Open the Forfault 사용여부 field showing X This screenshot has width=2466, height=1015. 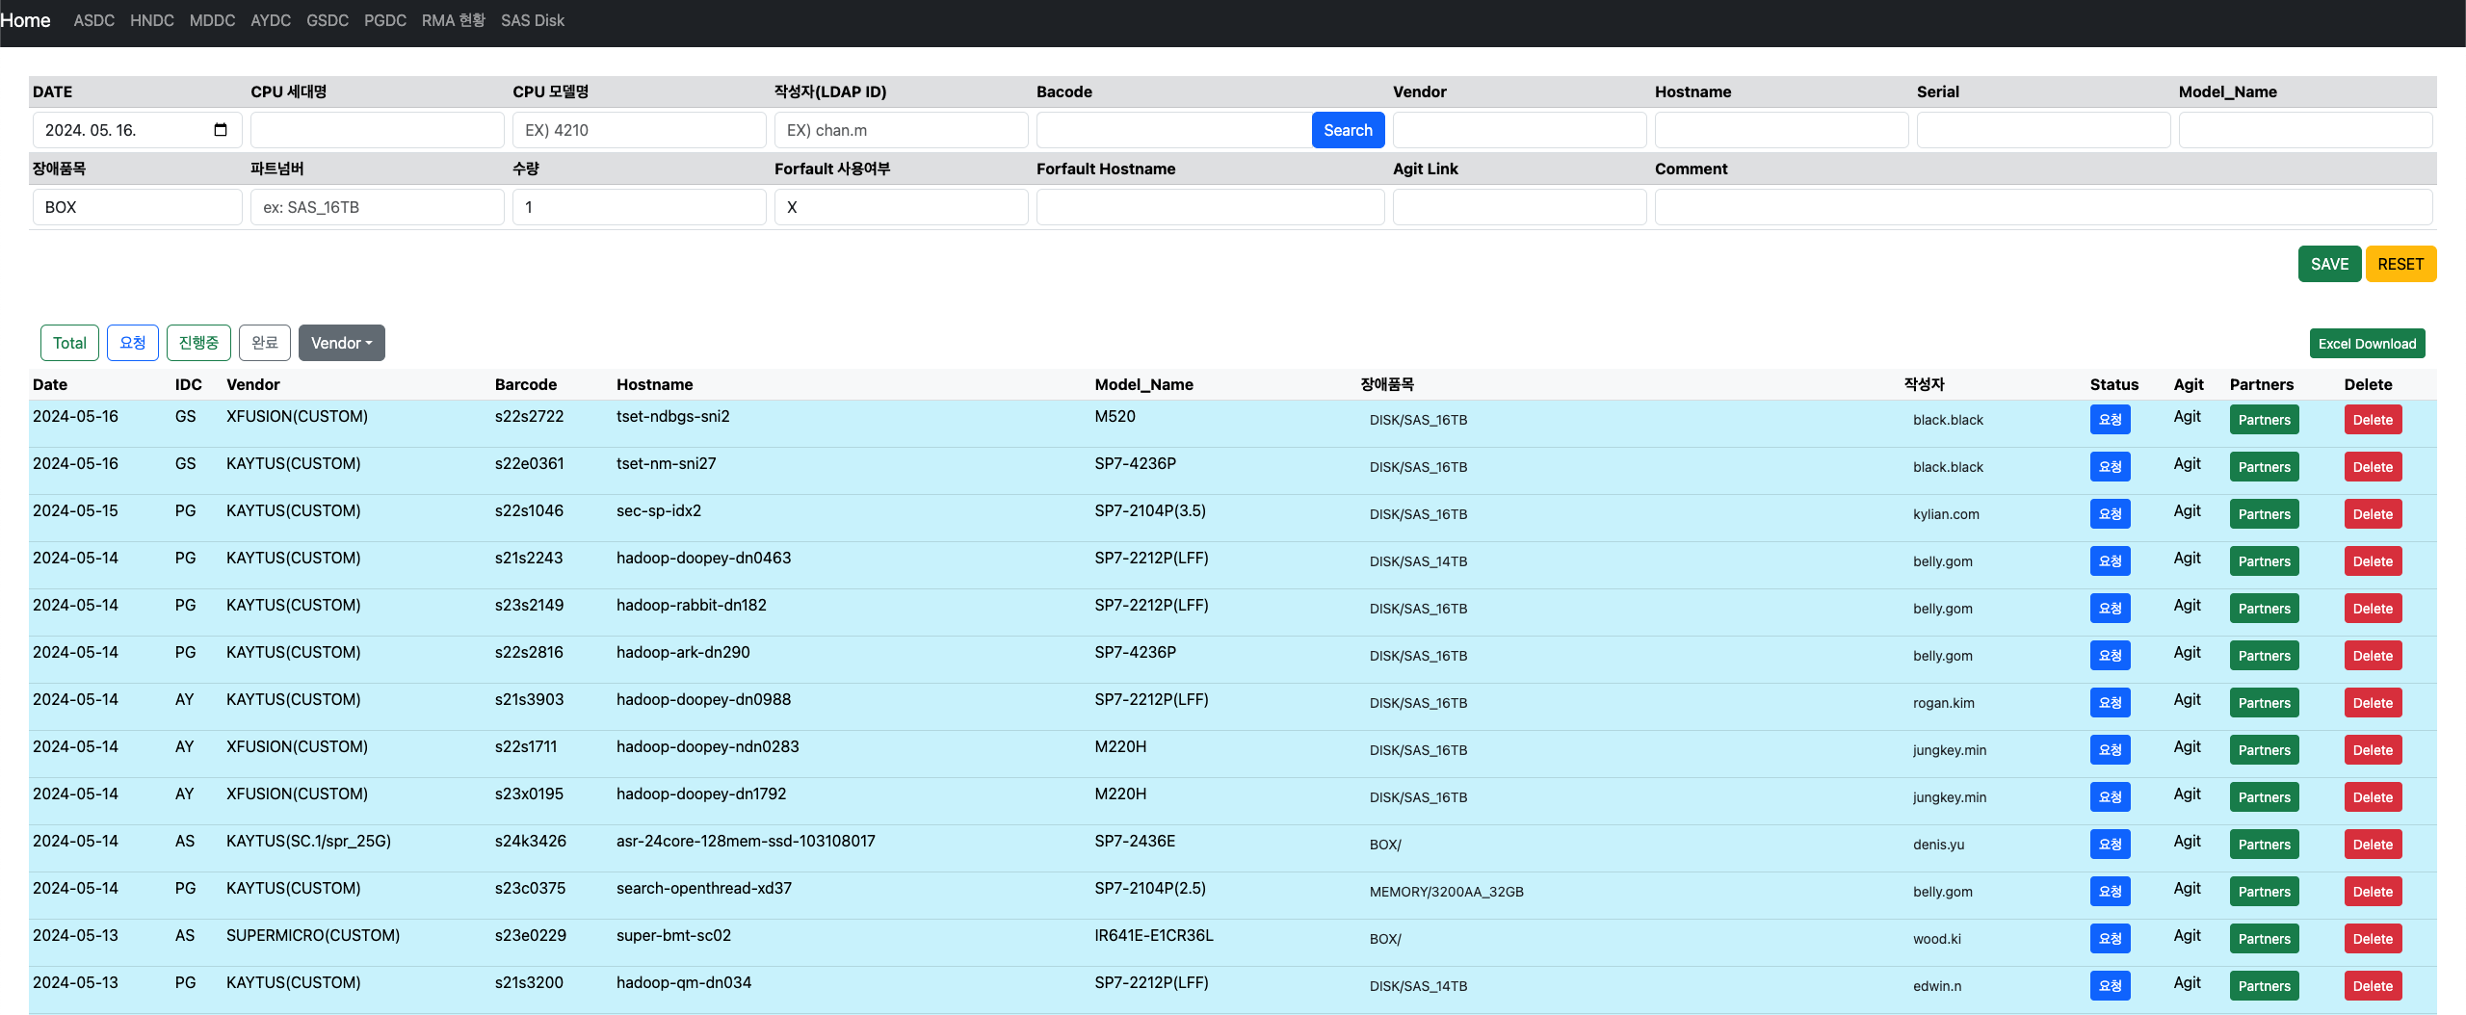pyautogui.click(x=902, y=207)
